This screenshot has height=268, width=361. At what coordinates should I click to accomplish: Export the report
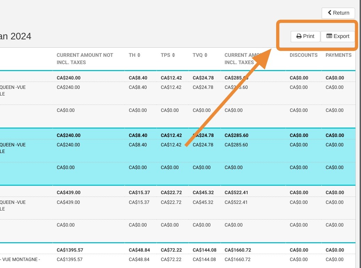338,37
